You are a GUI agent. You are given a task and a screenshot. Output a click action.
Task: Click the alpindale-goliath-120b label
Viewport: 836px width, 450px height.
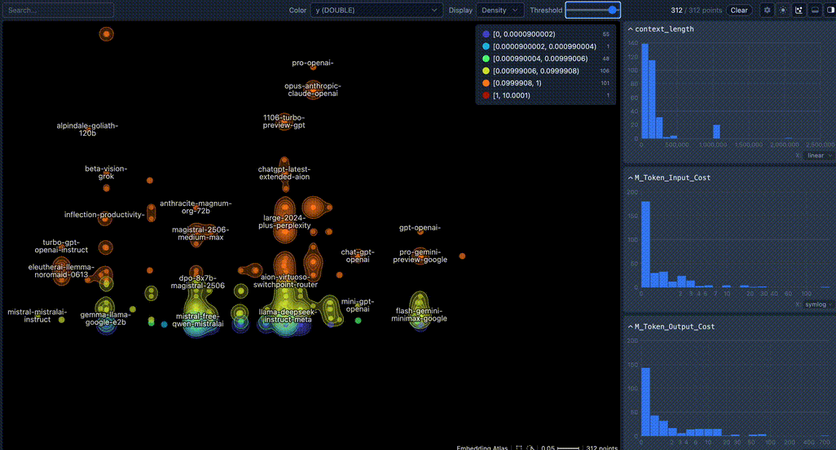tap(87, 129)
